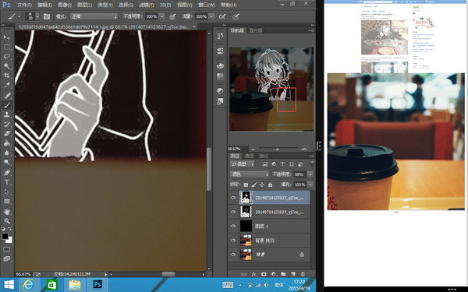Open the 滤镜(T) menu

point(147,5)
